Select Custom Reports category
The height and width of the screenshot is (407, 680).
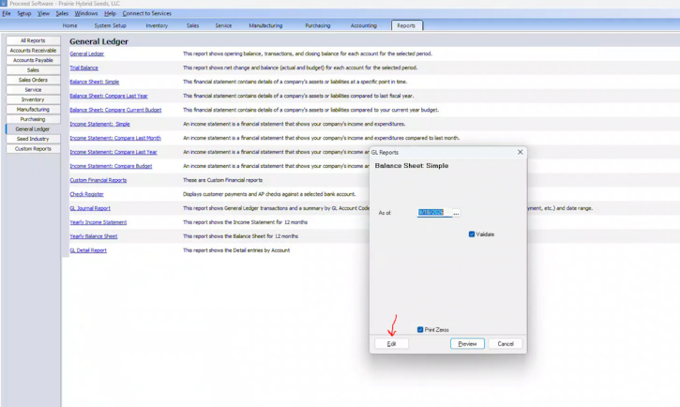(33, 149)
